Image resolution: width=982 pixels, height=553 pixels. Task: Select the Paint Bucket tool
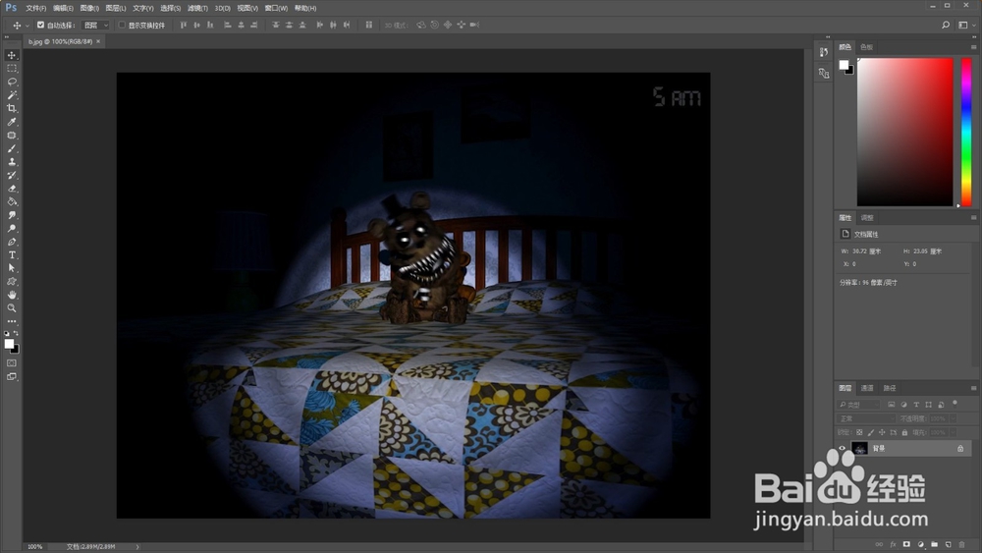[11, 201]
